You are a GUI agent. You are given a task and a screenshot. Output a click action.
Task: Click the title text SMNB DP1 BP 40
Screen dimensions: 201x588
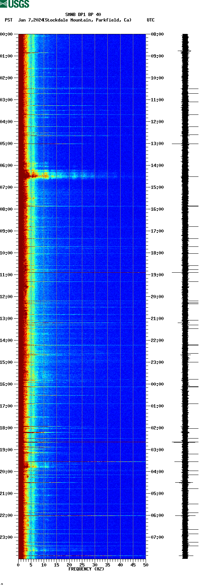(x=83, y=15)
